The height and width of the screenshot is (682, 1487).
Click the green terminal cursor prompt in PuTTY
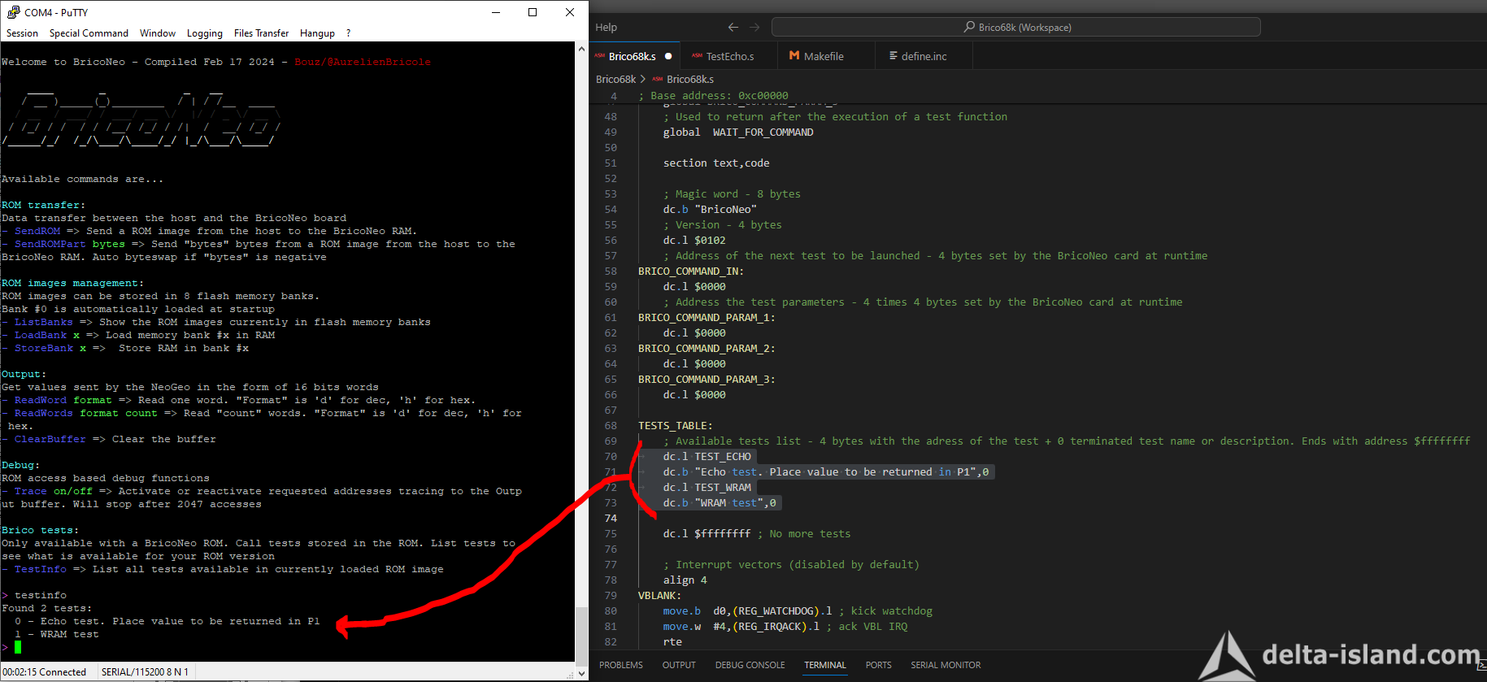pyautogui.click(x=18, y=647)
